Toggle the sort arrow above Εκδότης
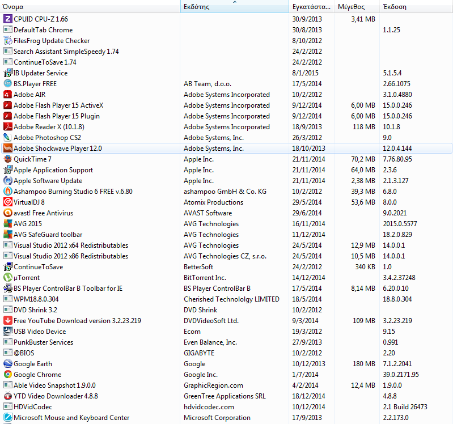 point(235,2)
